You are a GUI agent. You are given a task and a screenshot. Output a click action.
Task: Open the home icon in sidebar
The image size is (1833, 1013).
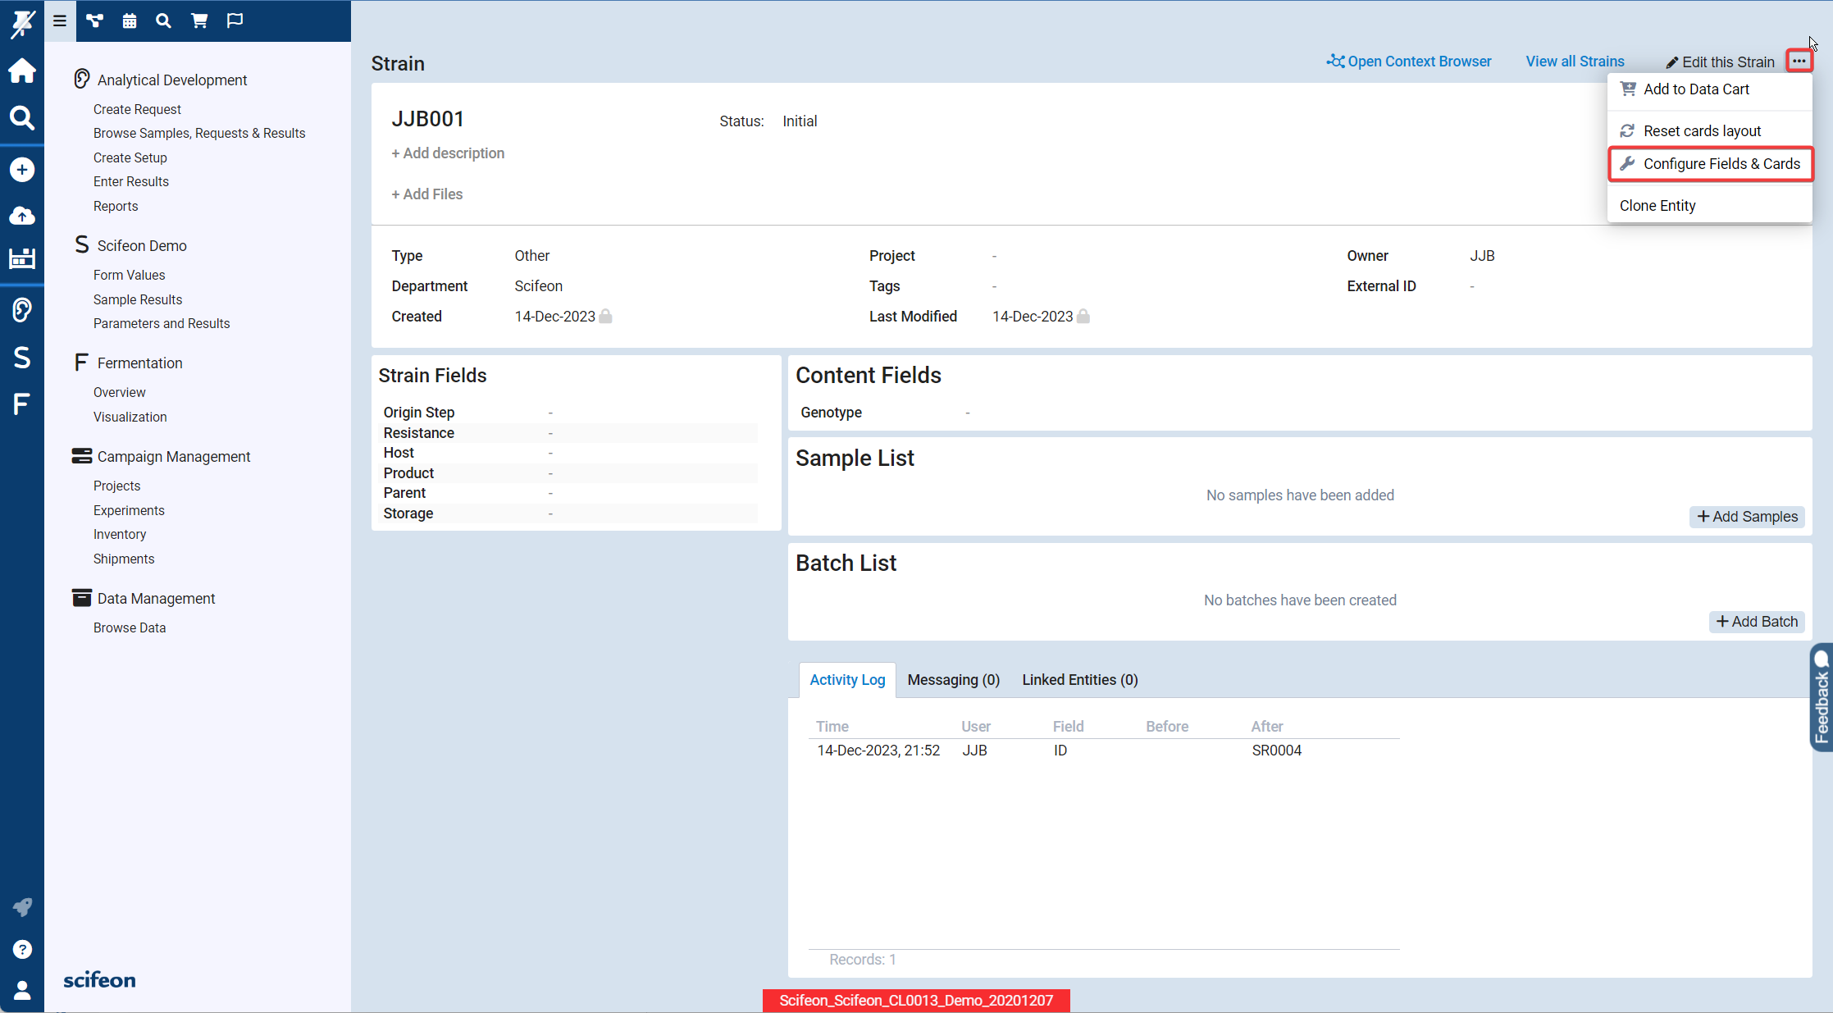[x=22, y=71]
